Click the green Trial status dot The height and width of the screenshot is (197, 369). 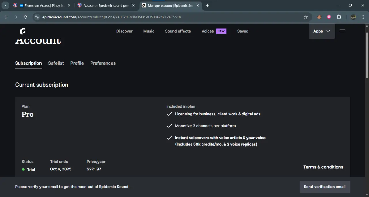(23, 170)
